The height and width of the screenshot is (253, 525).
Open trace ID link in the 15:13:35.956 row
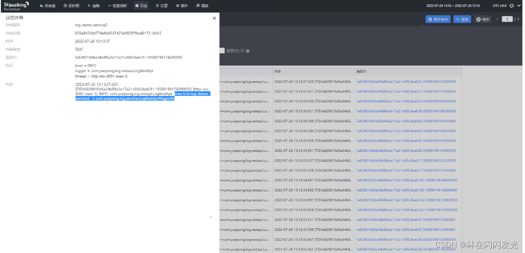point(406,141)
